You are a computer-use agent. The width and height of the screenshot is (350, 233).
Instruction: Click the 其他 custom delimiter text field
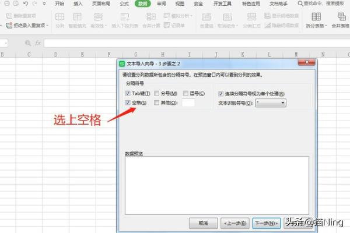(188, 103)
